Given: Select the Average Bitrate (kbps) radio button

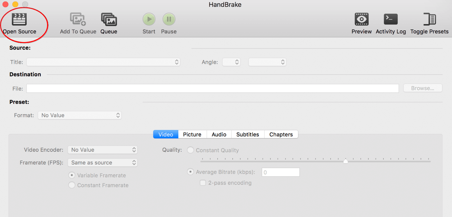Looking at the screenshot, I should pos(191,172).
